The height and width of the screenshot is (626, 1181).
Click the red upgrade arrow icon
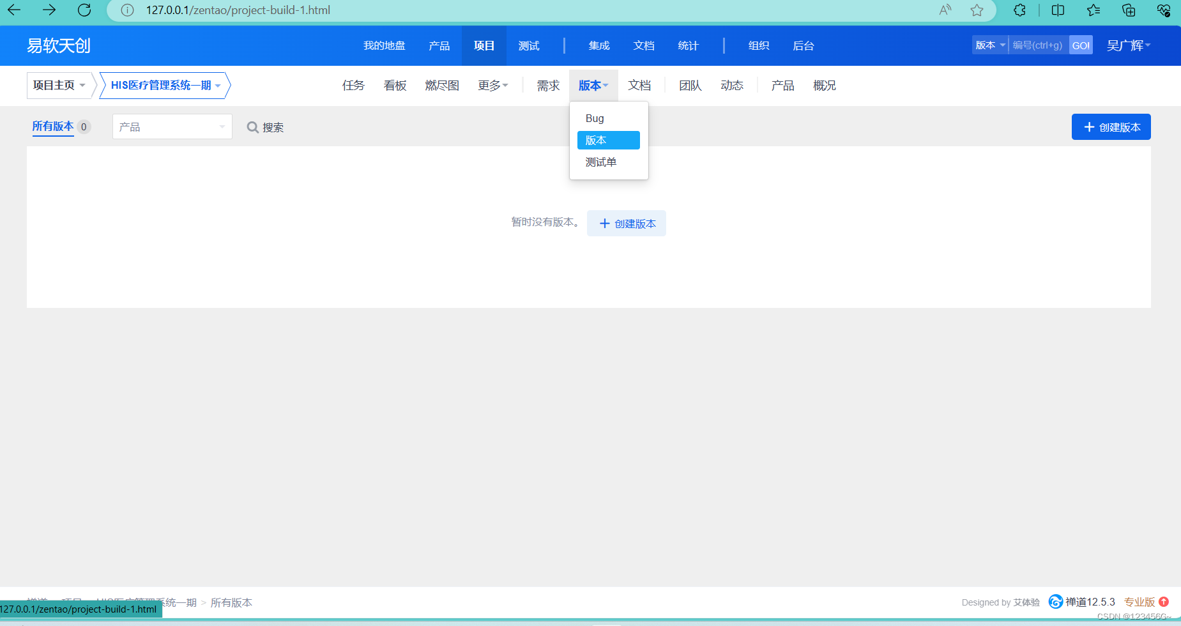coord(1164,602)
